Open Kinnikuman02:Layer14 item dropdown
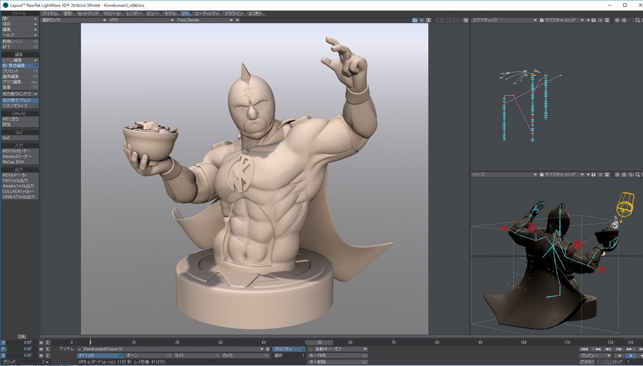This screenshot has height=366, width=643. pyautogui.click(x=171, y=349)
